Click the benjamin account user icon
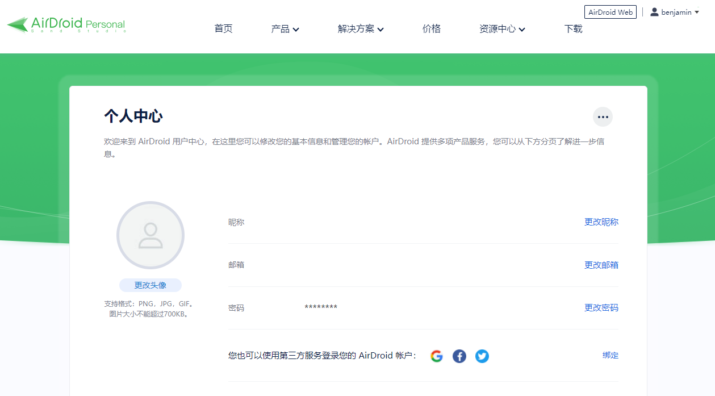 coord(654,12)
